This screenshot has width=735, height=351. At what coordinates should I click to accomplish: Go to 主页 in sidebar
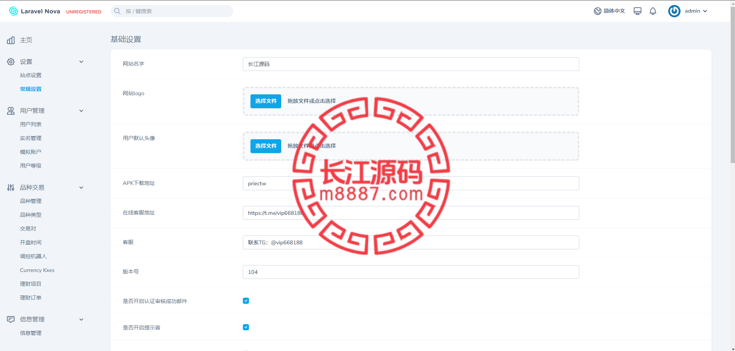point(26,40)
